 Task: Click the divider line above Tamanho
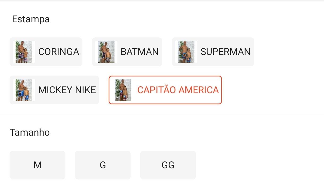(162, 114)
